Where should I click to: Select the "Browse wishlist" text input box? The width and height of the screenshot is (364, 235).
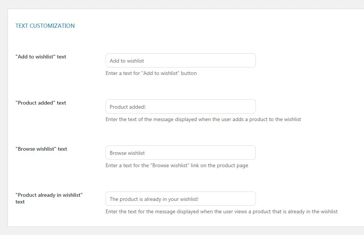pyautogui.click(x=181, y=153)
